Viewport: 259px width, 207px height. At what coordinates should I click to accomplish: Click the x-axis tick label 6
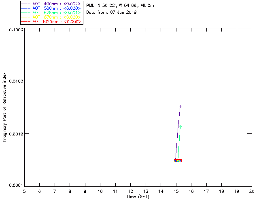[40, 191]
